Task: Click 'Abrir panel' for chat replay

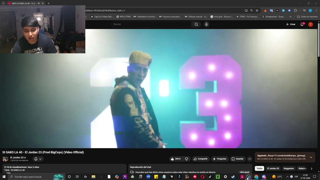Action: 244,172
